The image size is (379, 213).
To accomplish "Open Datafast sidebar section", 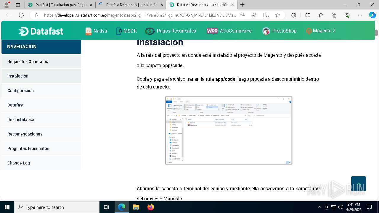I will (41, 105).
